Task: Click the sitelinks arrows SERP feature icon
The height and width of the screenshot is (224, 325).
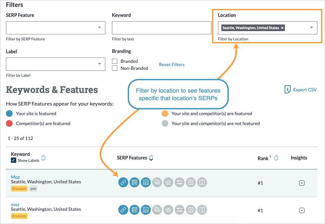Action: [x=179, y=182]
